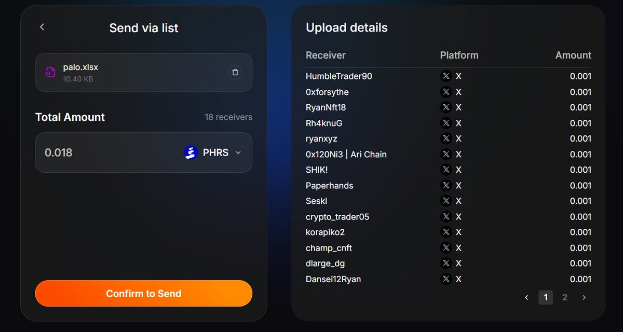Select receiver RyanNft18
This screenshot has height=332, width=623.
[326, 107]
